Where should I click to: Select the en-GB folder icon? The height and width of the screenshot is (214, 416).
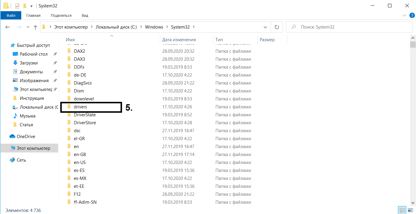69,154
